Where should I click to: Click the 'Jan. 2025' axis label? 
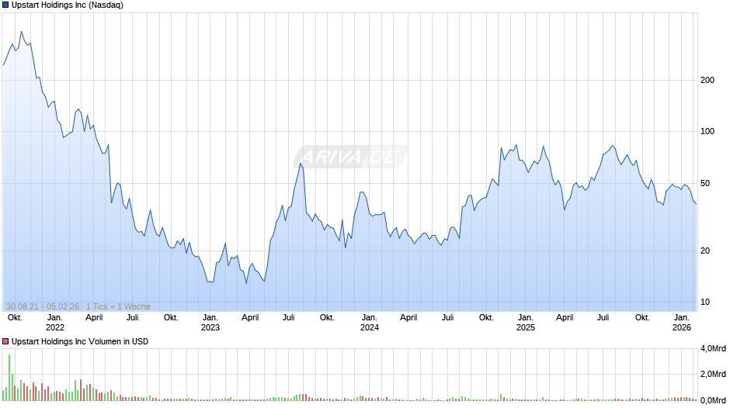point(525,323)
